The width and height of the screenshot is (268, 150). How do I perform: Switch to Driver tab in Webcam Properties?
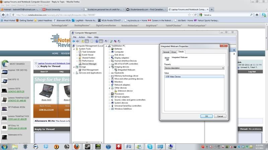[x=174, y=52]
